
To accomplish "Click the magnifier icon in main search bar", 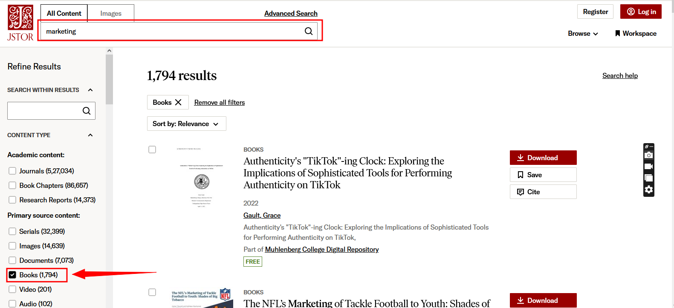I will point(309,31).
